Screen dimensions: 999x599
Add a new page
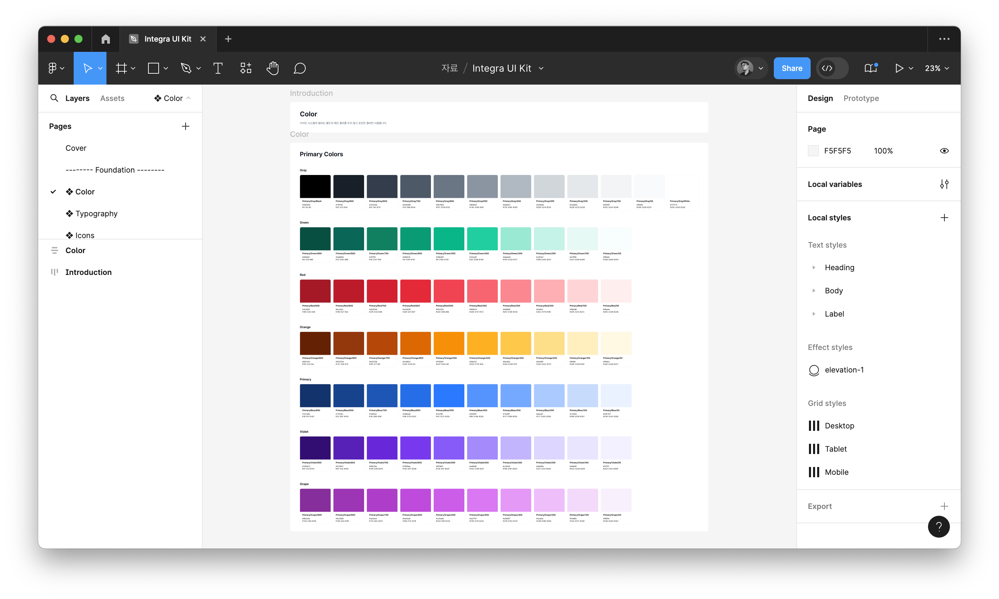pos(185,126)
